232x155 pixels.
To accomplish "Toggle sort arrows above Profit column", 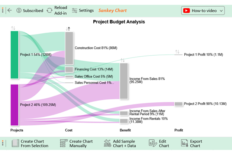I will pyautogui.click(x=177, y=52).
